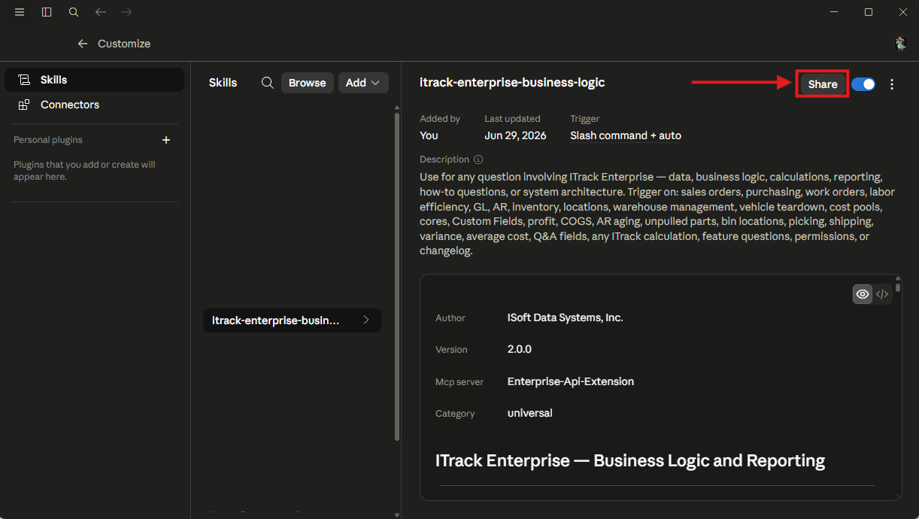The width and height of the screenshot is (919, 519).
Task: Switch to source code view
Action: [882, 294]
